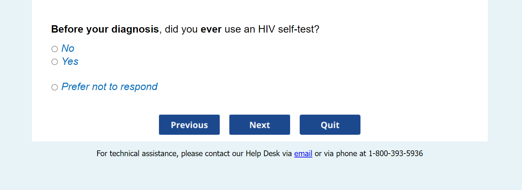522x190 pixels.
Task: Click the words 'Help Desk' in the footer
Action: pyautogui.click(x=262, y=154)
